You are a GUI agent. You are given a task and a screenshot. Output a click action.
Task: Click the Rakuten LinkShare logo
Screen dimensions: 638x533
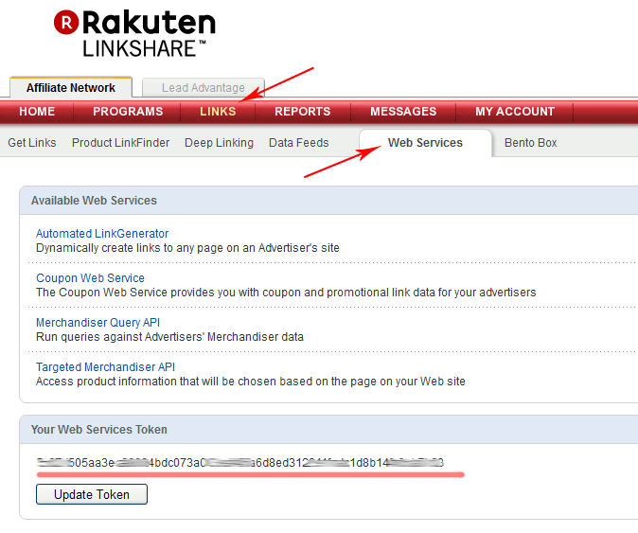pyautogui.click(x=134, y=34)
